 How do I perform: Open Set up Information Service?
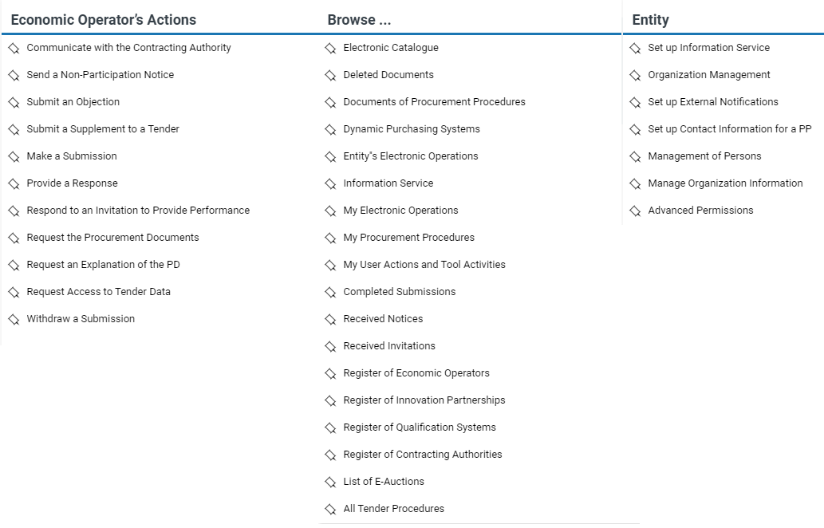point(708,48)
